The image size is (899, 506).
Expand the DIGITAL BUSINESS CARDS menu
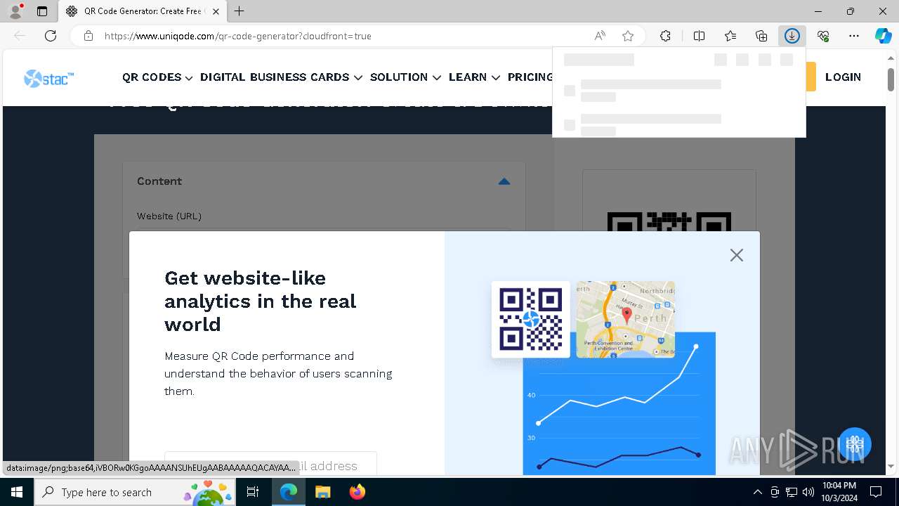click(x=281, y=77)
